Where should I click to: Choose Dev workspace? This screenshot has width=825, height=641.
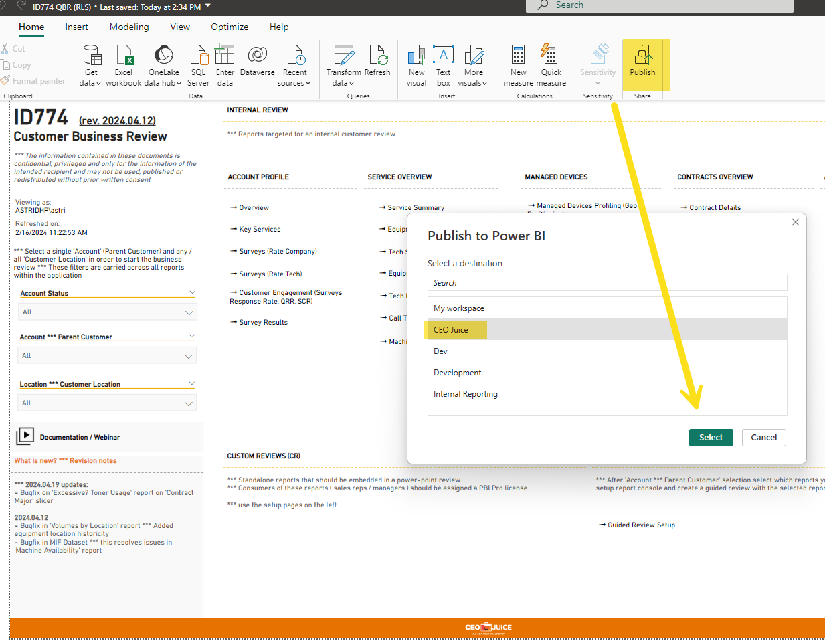click(607, 351)
